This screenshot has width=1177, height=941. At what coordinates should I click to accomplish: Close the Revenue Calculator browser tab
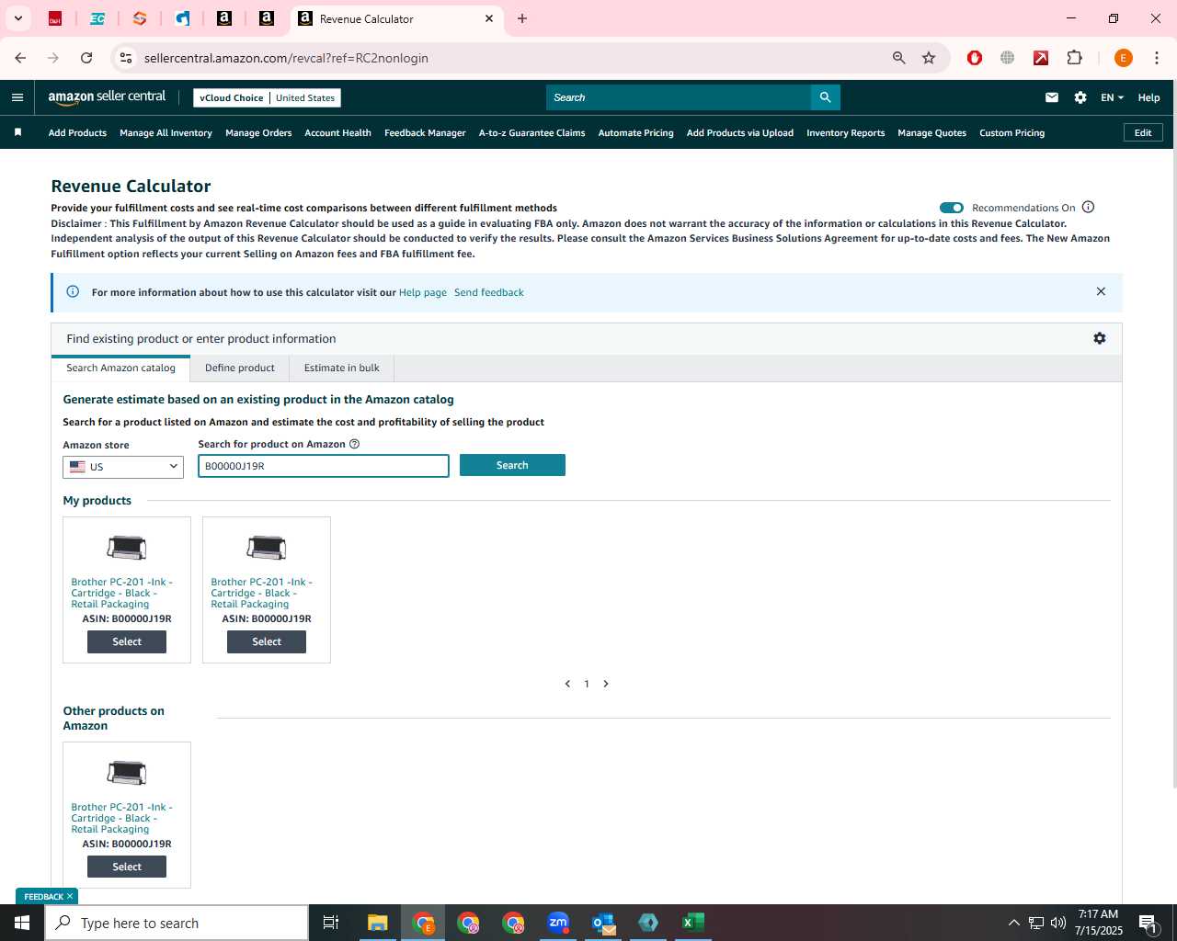pyautogui.click(x=489, y=18)
